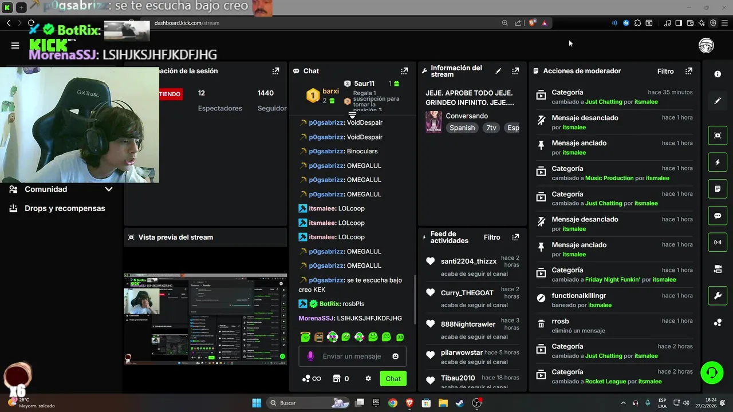Open OBS Studio from taskbar

coord(476,403)
